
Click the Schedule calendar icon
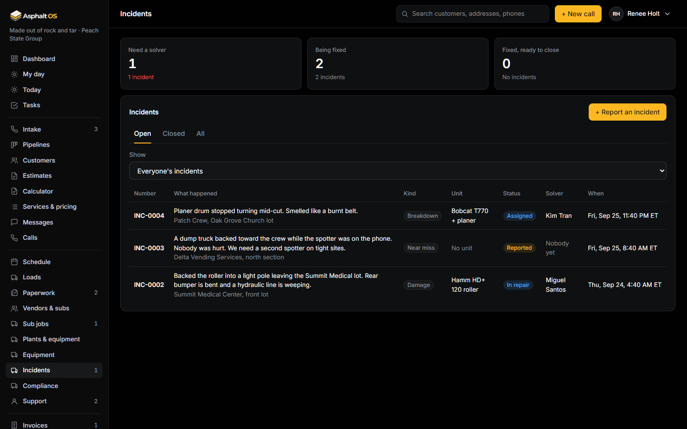point(14,262)
